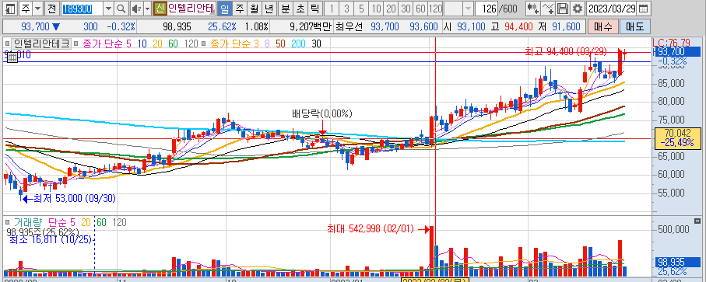Click the 최저 53,000 (09/30) label

(x=75, y=198)
